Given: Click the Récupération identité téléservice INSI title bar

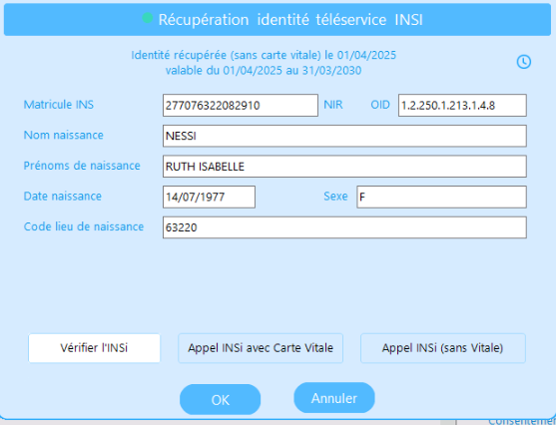Looking at the screenshot, I should 278,20.
